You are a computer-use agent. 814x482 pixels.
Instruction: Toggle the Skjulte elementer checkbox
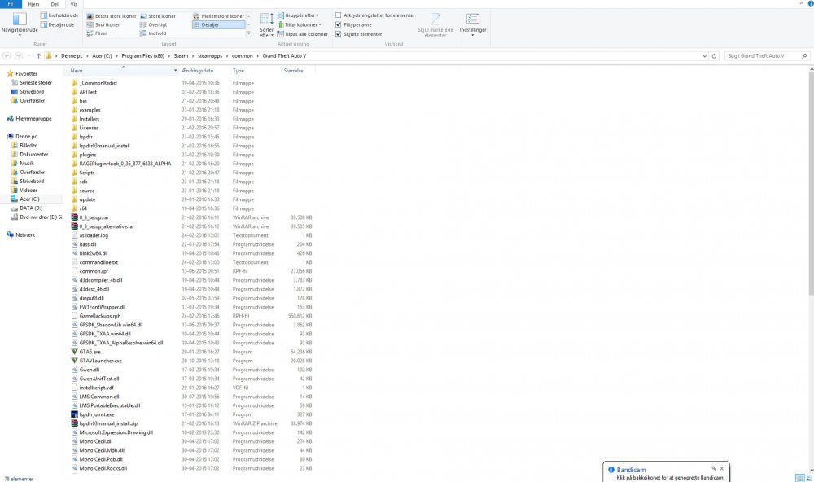click(339, 33)
